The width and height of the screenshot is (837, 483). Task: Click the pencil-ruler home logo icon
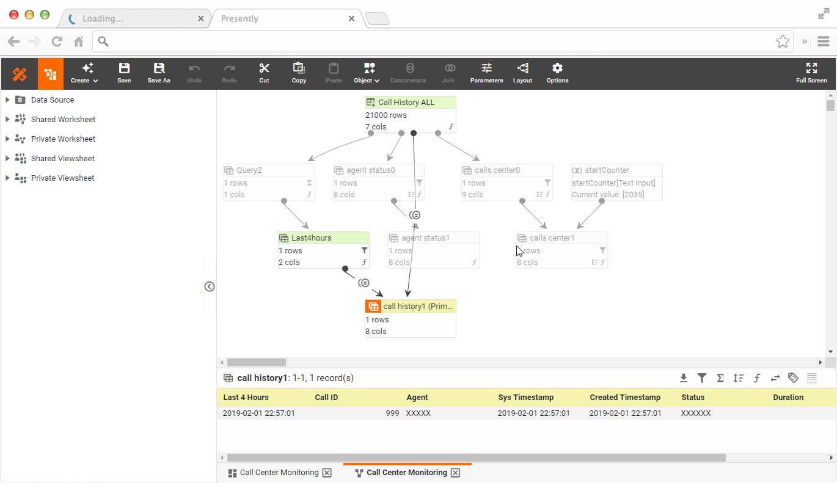coord(20,74)
